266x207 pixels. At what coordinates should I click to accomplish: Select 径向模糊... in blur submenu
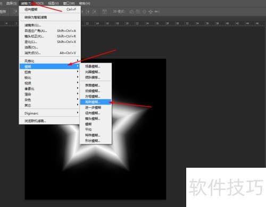(x=96, y=113)
